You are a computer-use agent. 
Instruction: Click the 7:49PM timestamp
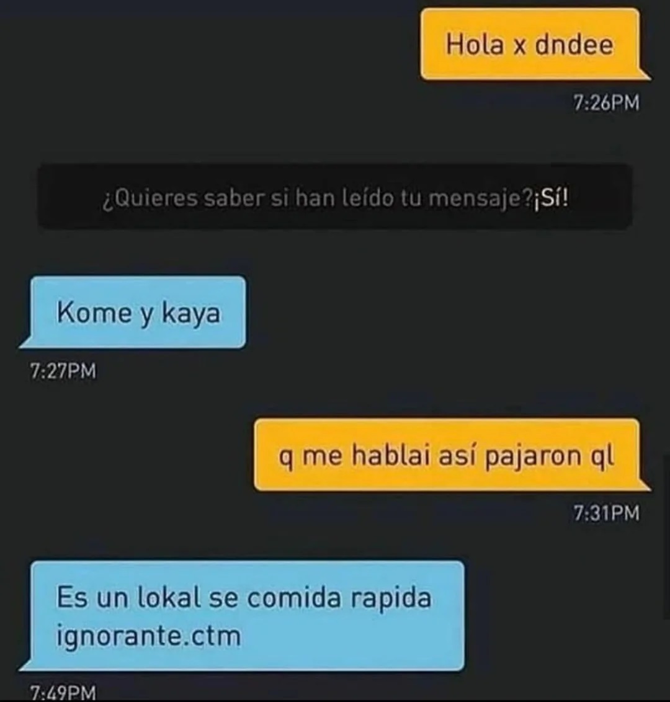coord(63,693)
